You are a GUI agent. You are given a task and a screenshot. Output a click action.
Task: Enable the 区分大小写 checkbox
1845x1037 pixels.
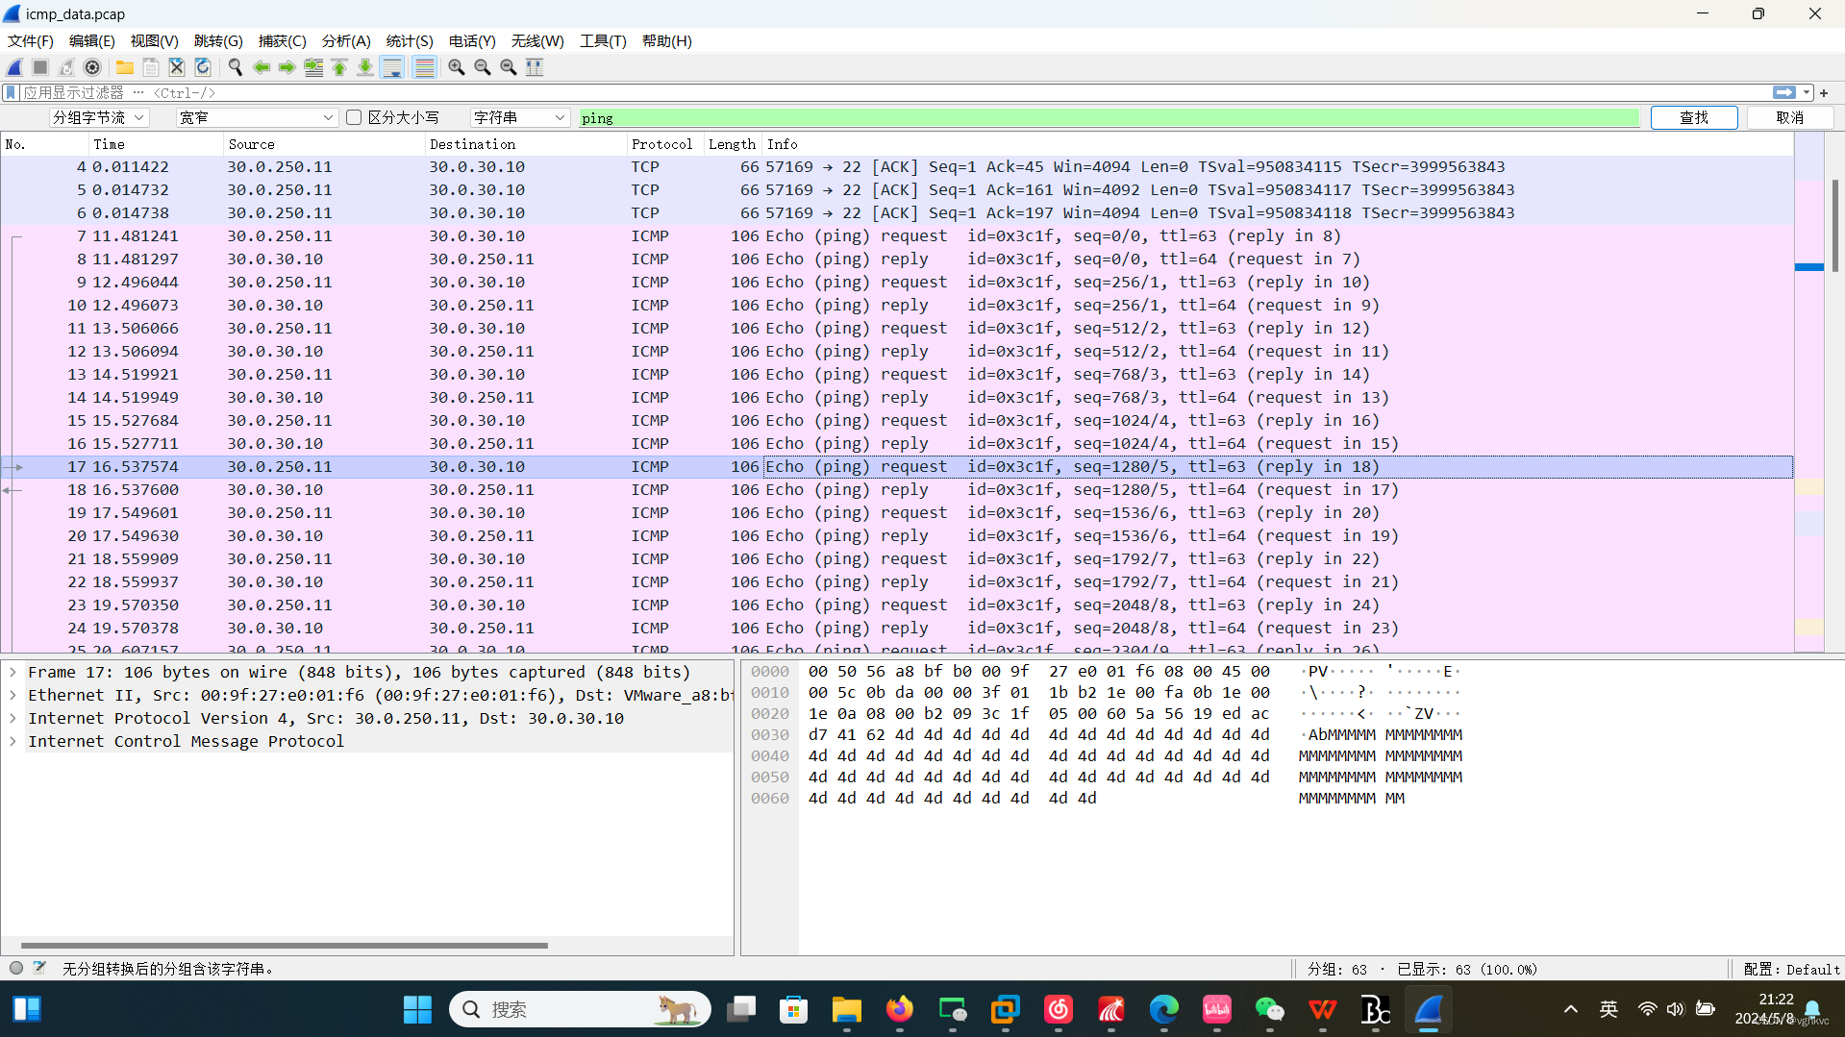[354, 117]
